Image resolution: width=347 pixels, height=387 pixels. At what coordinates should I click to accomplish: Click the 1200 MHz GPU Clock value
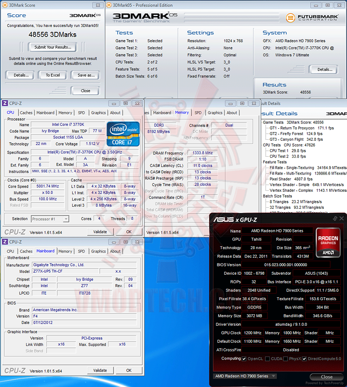253,333
